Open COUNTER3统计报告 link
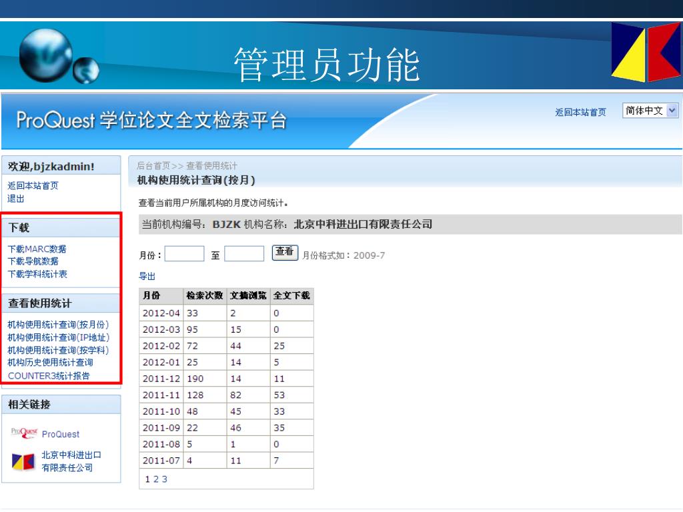The image size is (683, 512). point(49,376)
